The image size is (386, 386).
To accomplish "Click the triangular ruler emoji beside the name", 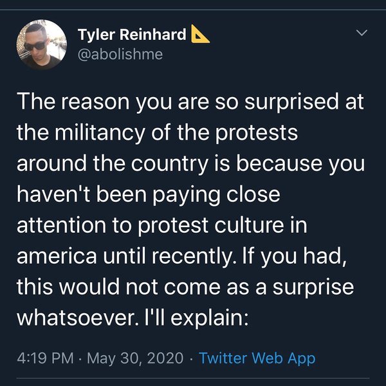I will [199, 35].
